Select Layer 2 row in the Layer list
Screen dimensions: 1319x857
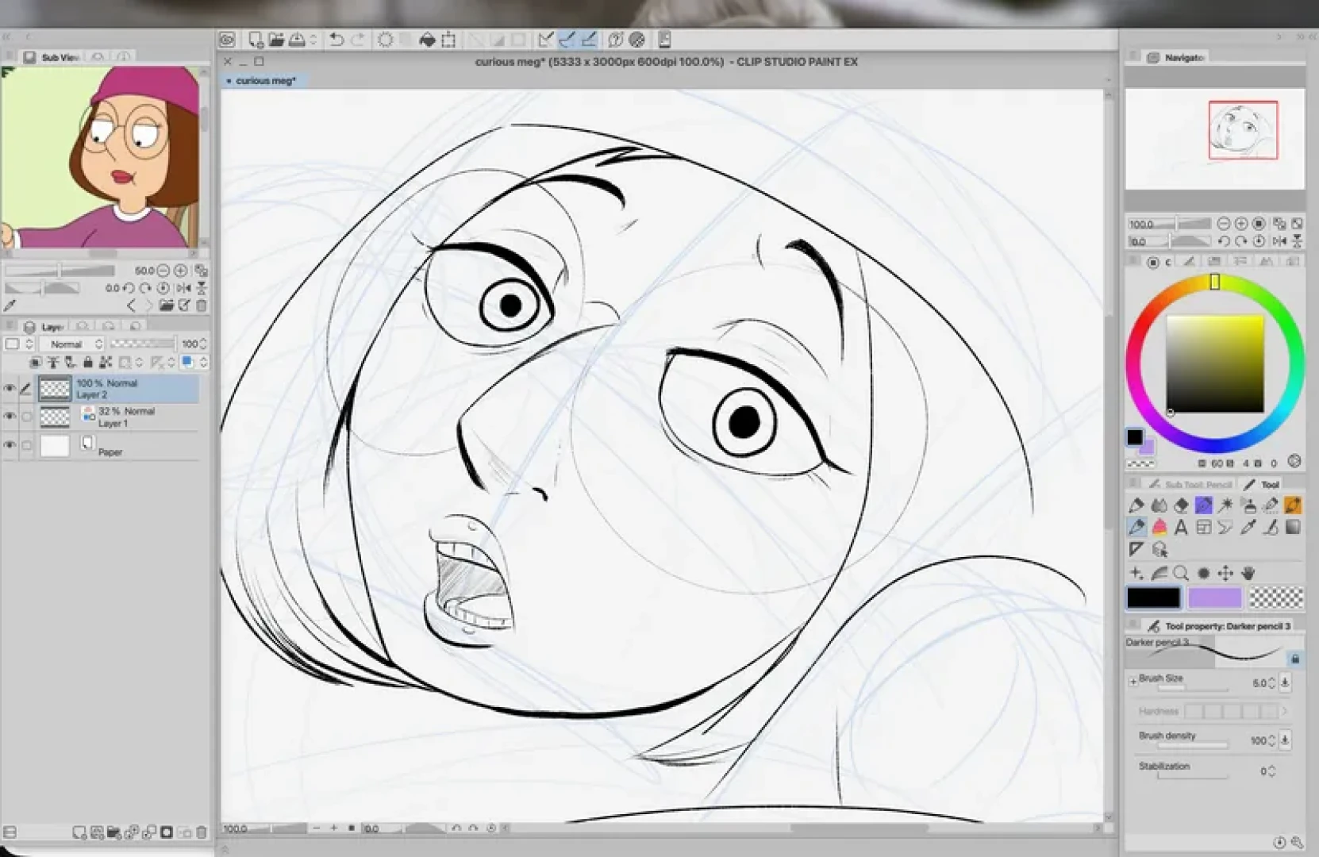tap(117, 388)
